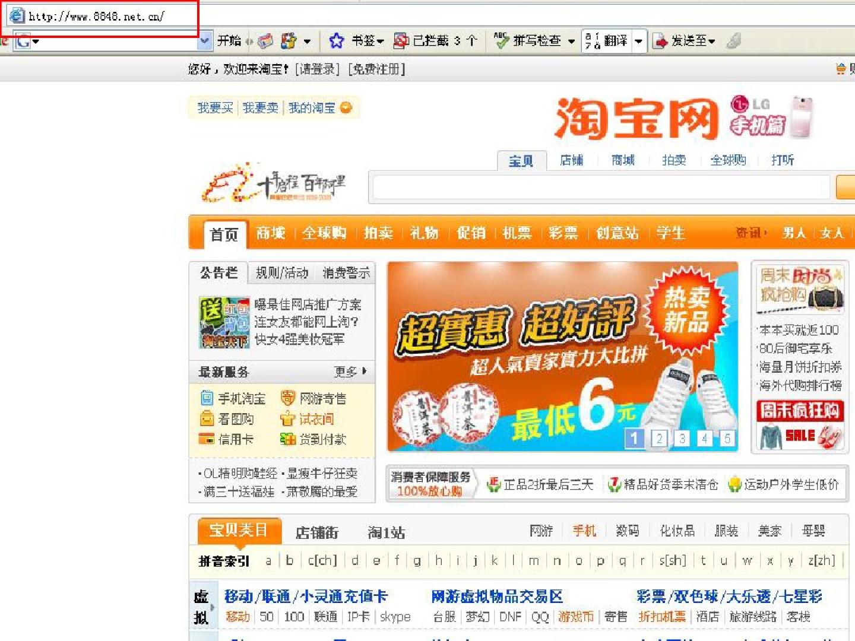Click the 信用卡 credit card icon
Image resolution: width=855 pixels, height=641 pixels.
coord(207,439)
